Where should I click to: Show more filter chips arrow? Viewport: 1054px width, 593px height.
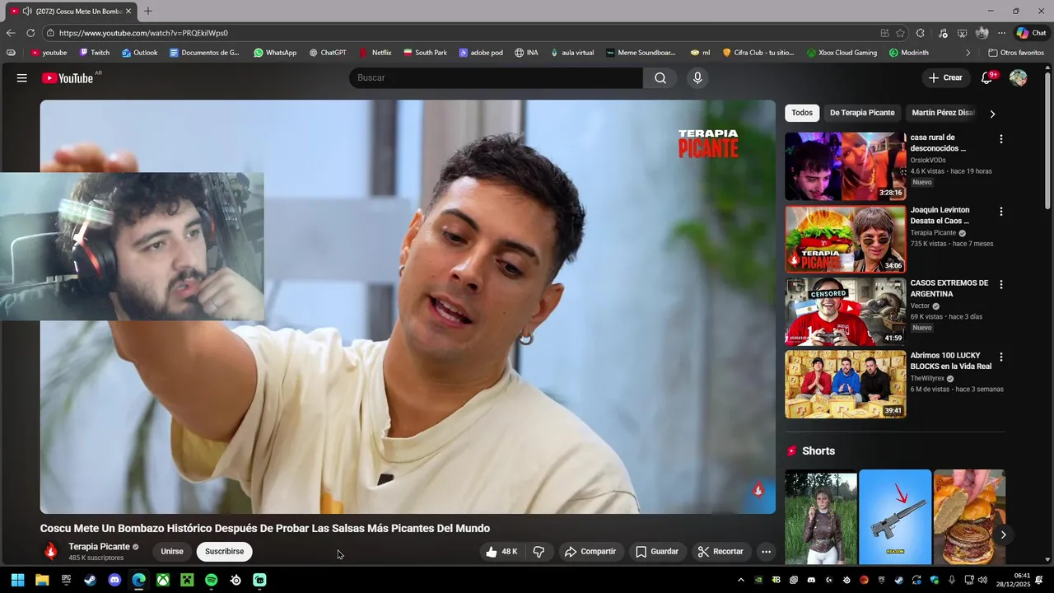coord(992,114)
